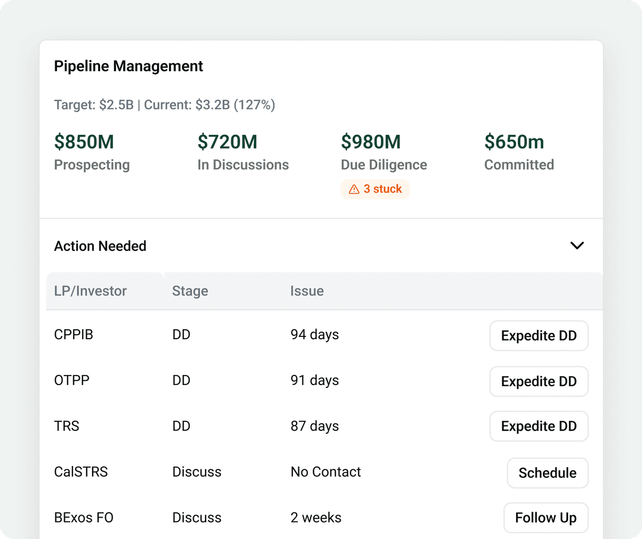Sort table by Issue column

coord(307,291)
